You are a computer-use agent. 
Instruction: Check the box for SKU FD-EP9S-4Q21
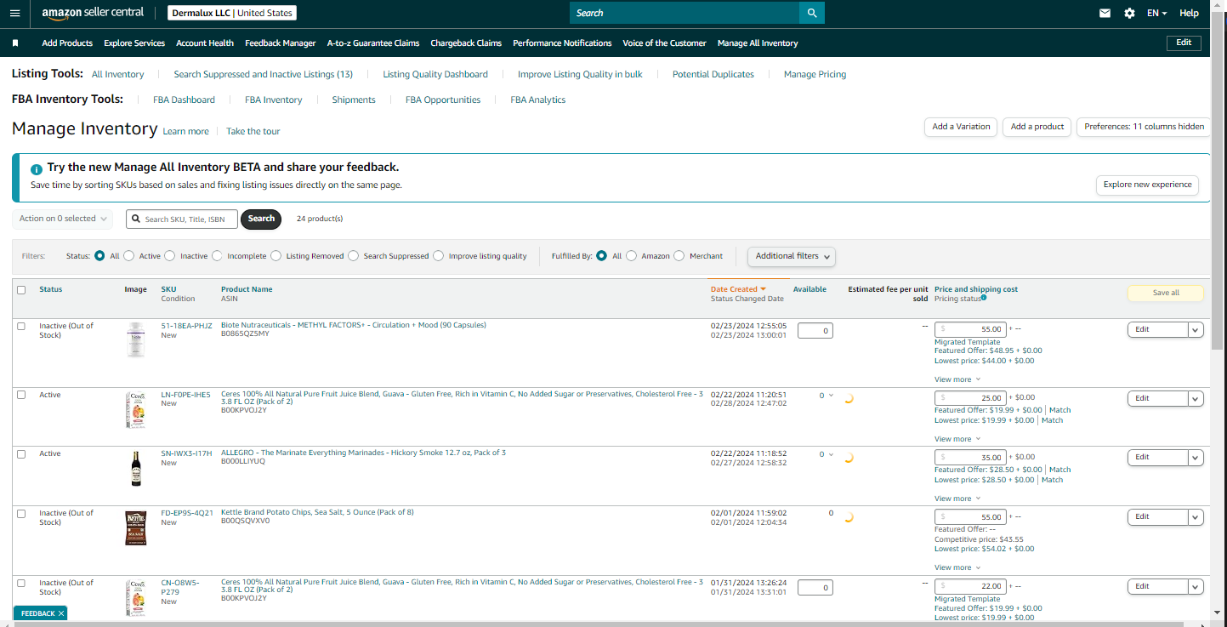(x=21, y=514)
